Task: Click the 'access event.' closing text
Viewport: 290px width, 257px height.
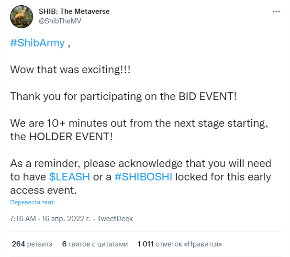Action: (x=44, y=190)
